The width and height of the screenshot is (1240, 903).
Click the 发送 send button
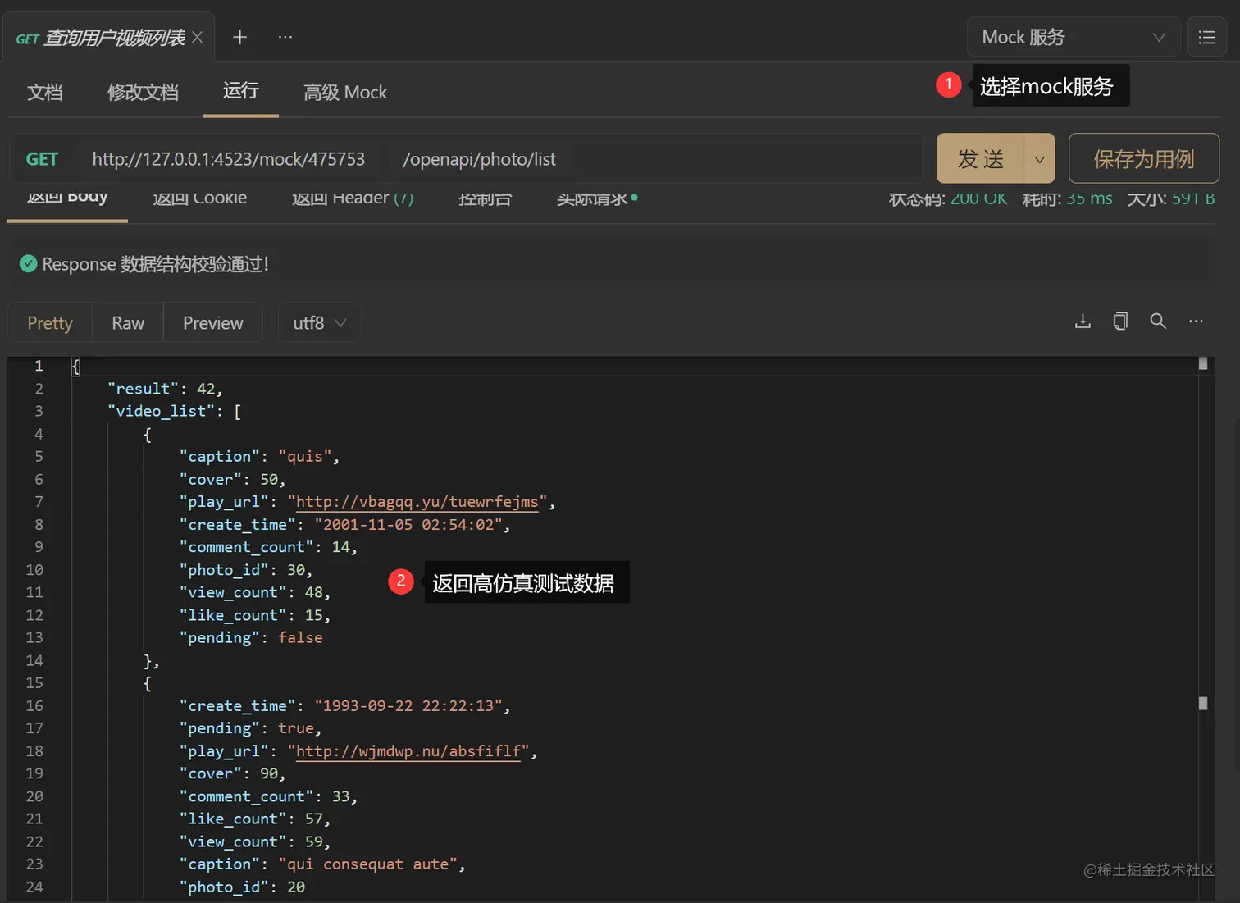981,158
